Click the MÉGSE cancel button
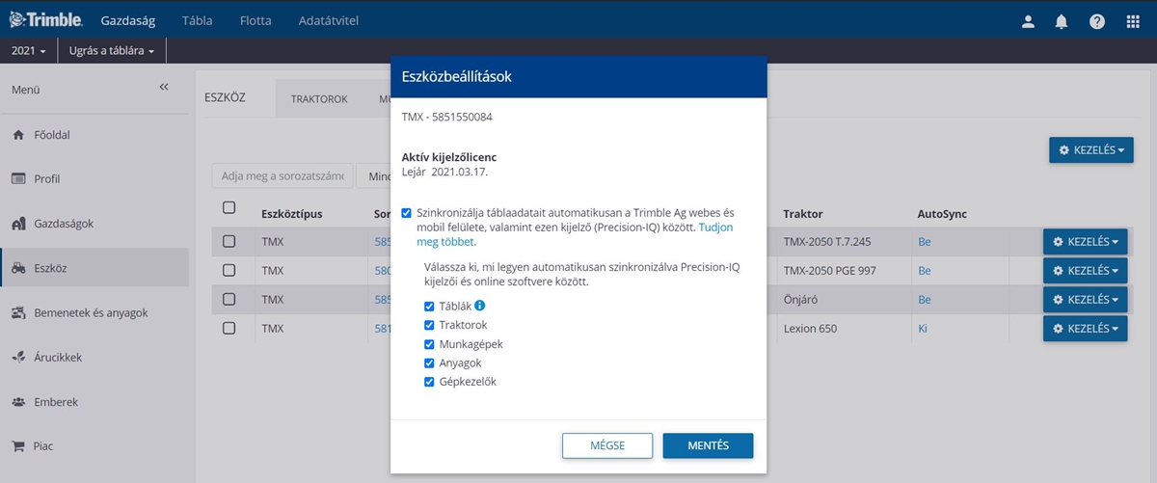Viewport: 1157px width, 483px height. point(607,445)
